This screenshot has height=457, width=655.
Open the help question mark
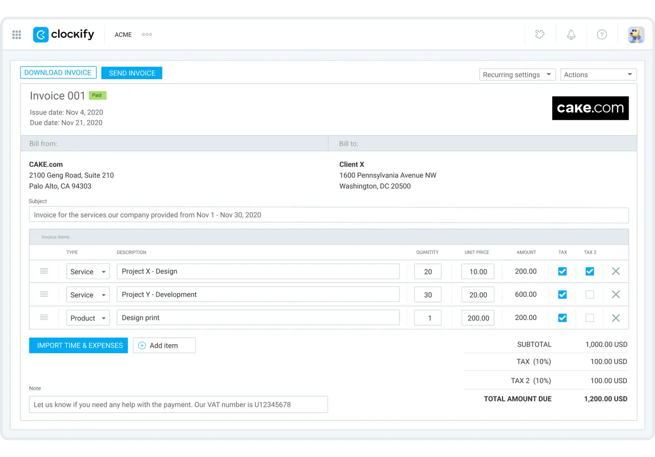coord(602,35)
